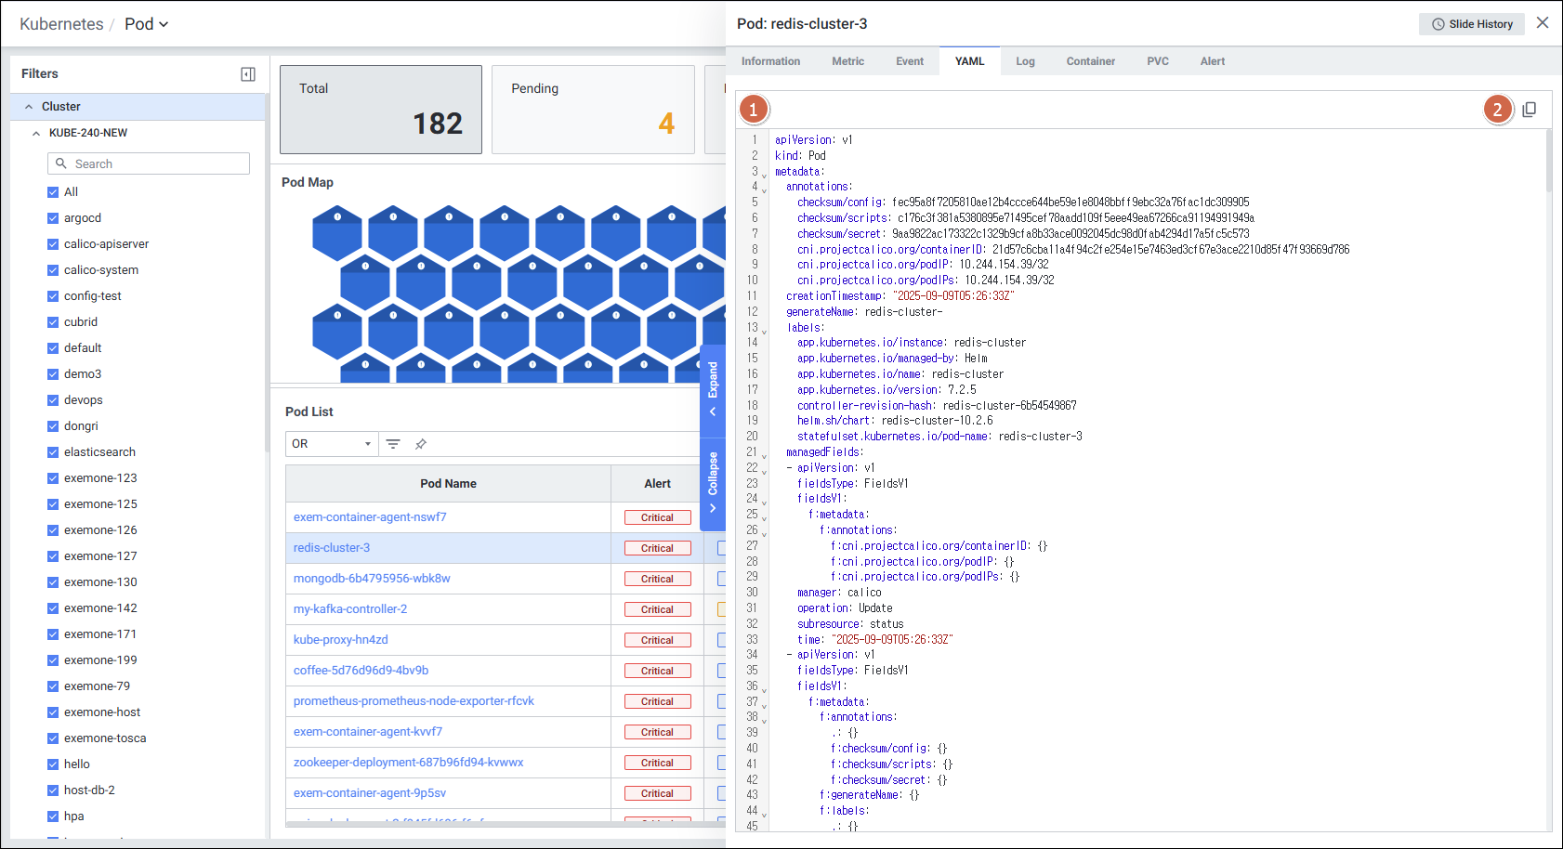Collapse the KUBE-240-NEW cluster tree node
This screenshot has height=849, width=1563.
[36, 133]
